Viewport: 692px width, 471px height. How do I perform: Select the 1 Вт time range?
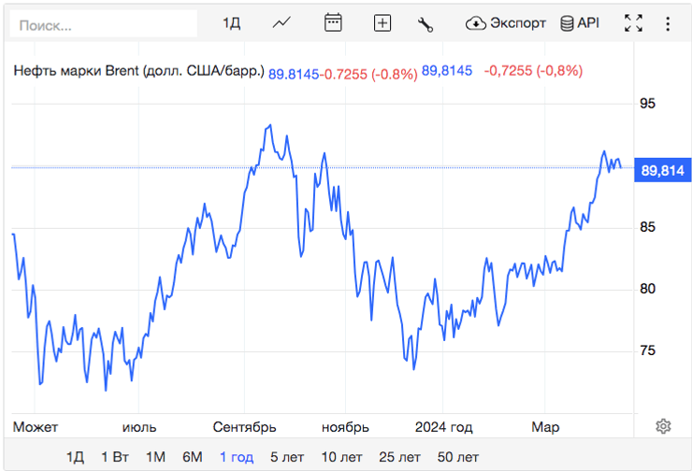click(115, 457)
